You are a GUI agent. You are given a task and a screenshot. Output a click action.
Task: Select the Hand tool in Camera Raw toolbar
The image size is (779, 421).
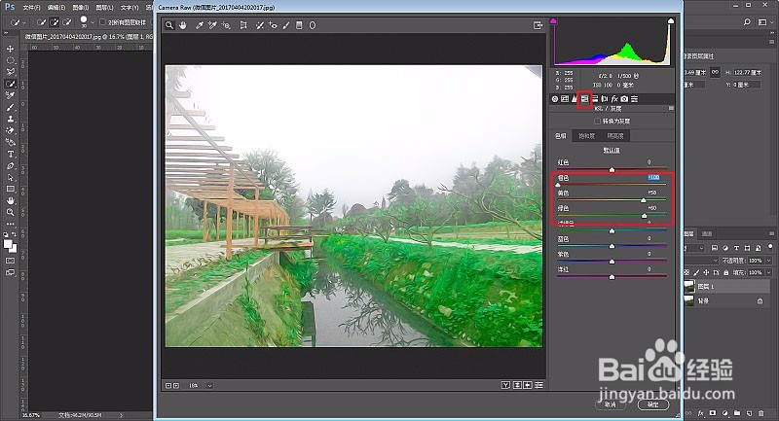coord(183,25)
